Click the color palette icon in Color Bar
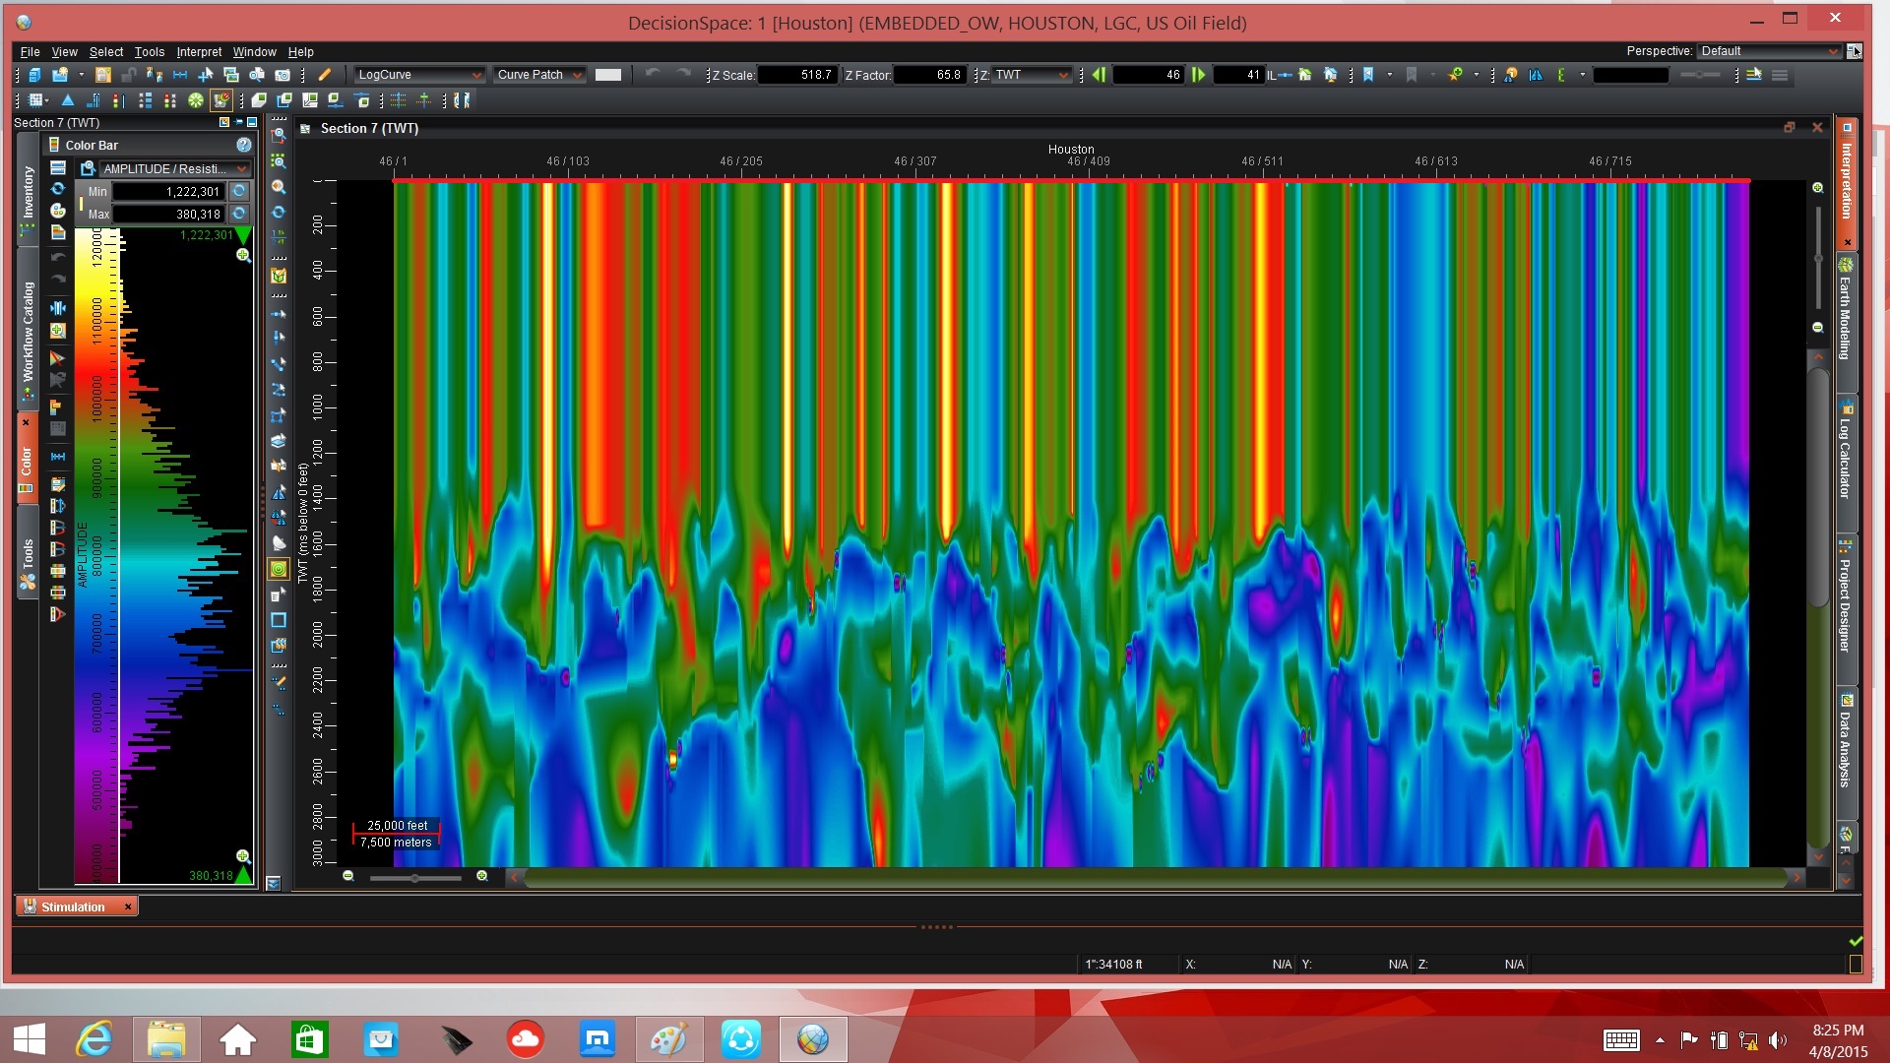 tap(58, 211)
